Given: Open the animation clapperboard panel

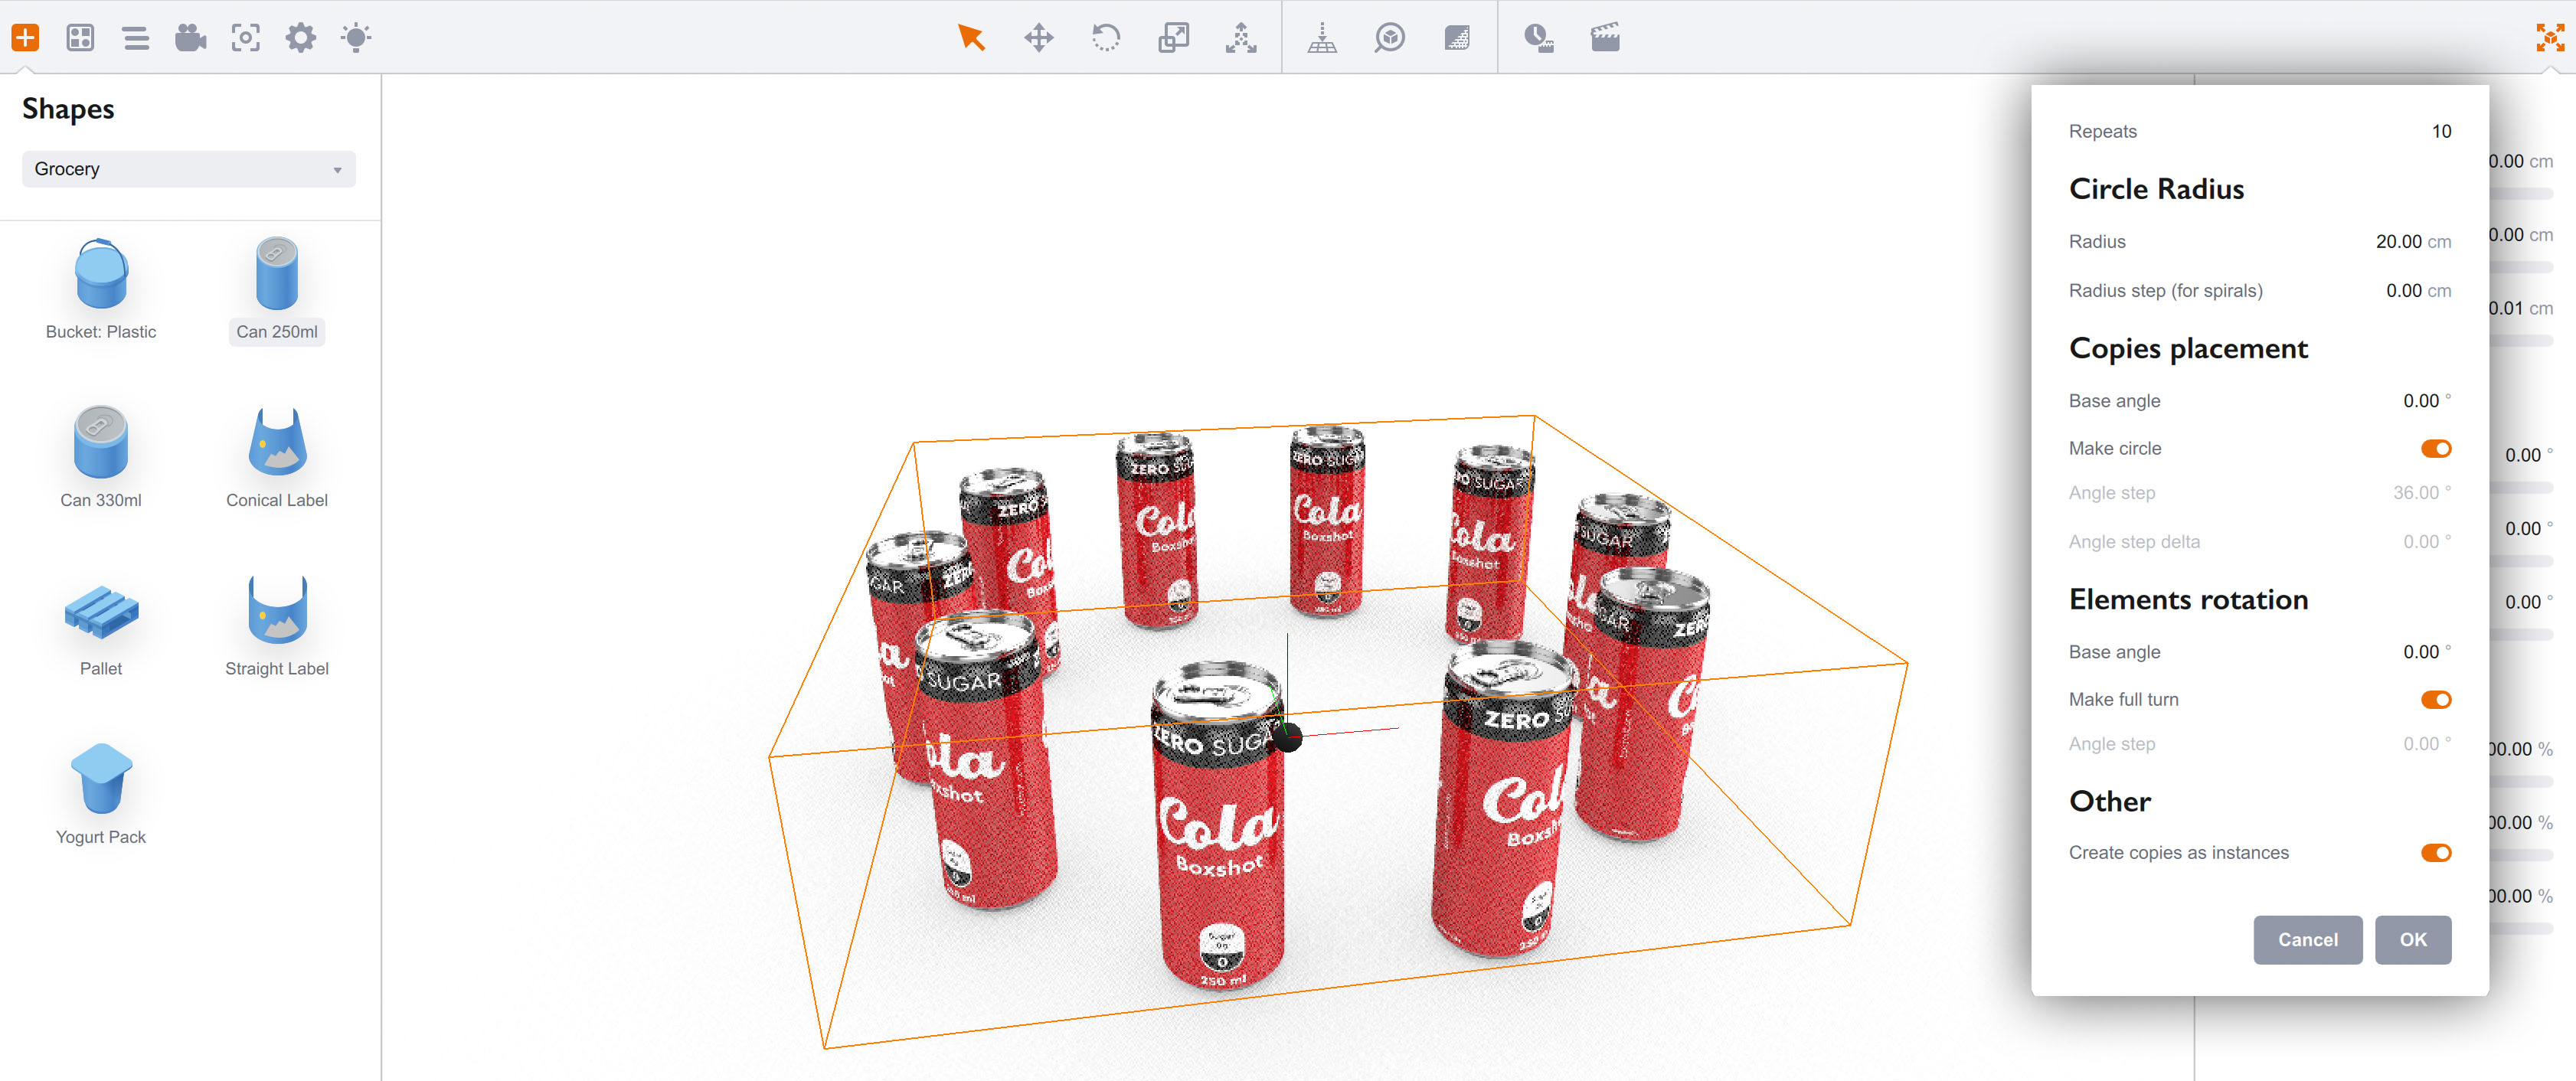Looking at the screenshot, I should [x=1604, y=37].
